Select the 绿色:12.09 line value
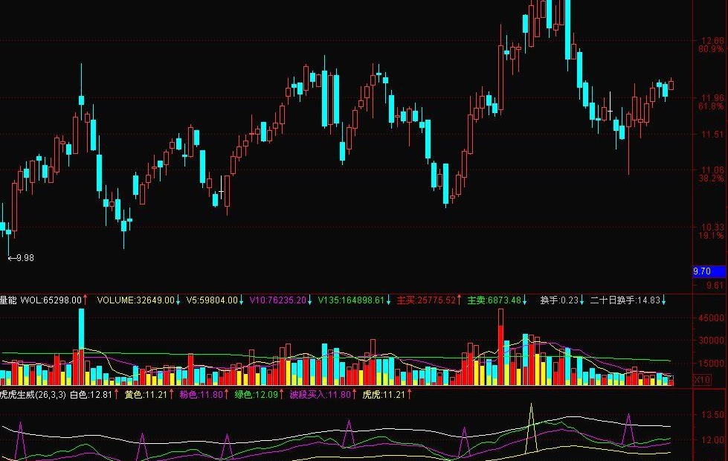The image size is (728, 461). (x=257, y=395)
